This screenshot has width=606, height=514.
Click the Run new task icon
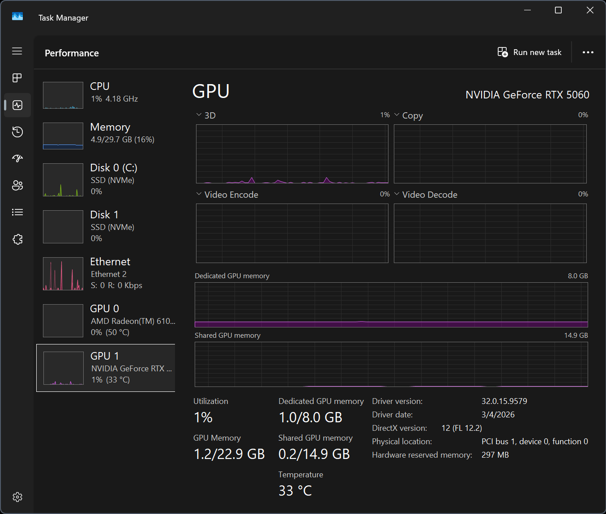503,52
